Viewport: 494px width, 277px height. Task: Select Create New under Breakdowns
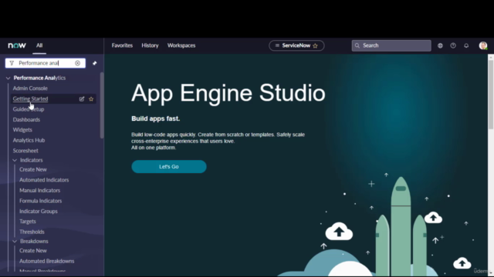pos(33,251)
